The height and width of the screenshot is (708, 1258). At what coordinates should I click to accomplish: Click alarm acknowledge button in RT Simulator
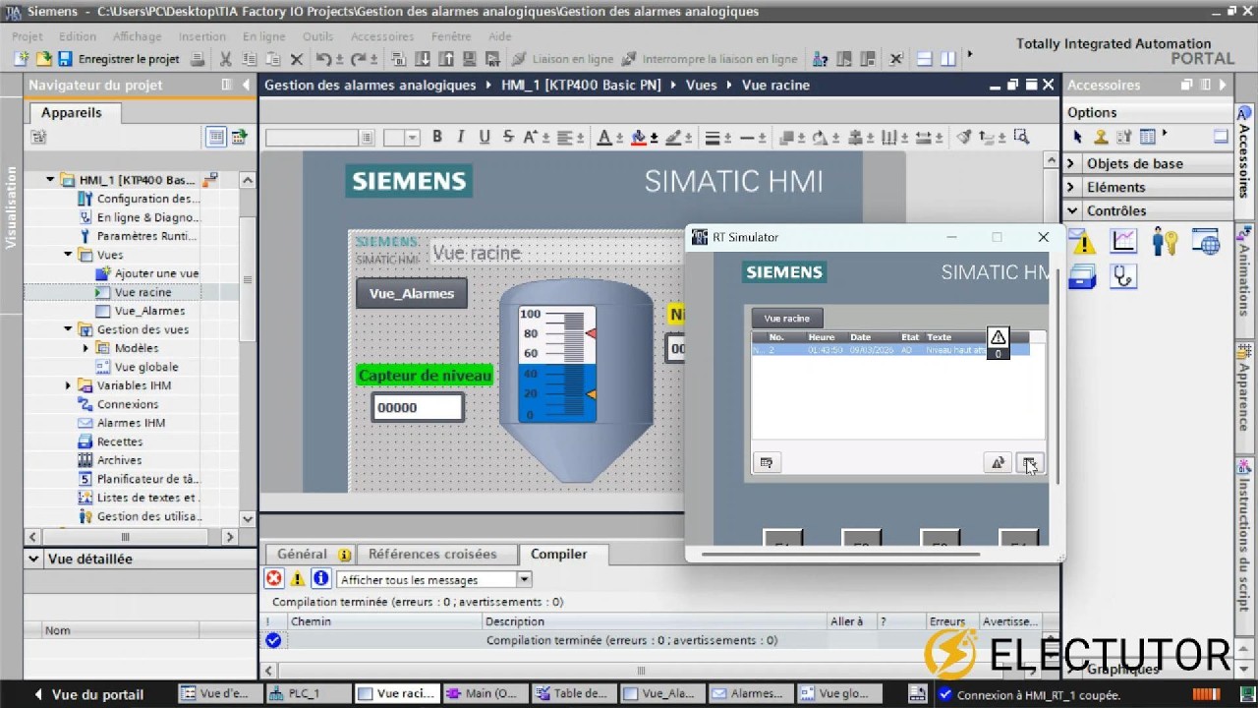point(998,462)
